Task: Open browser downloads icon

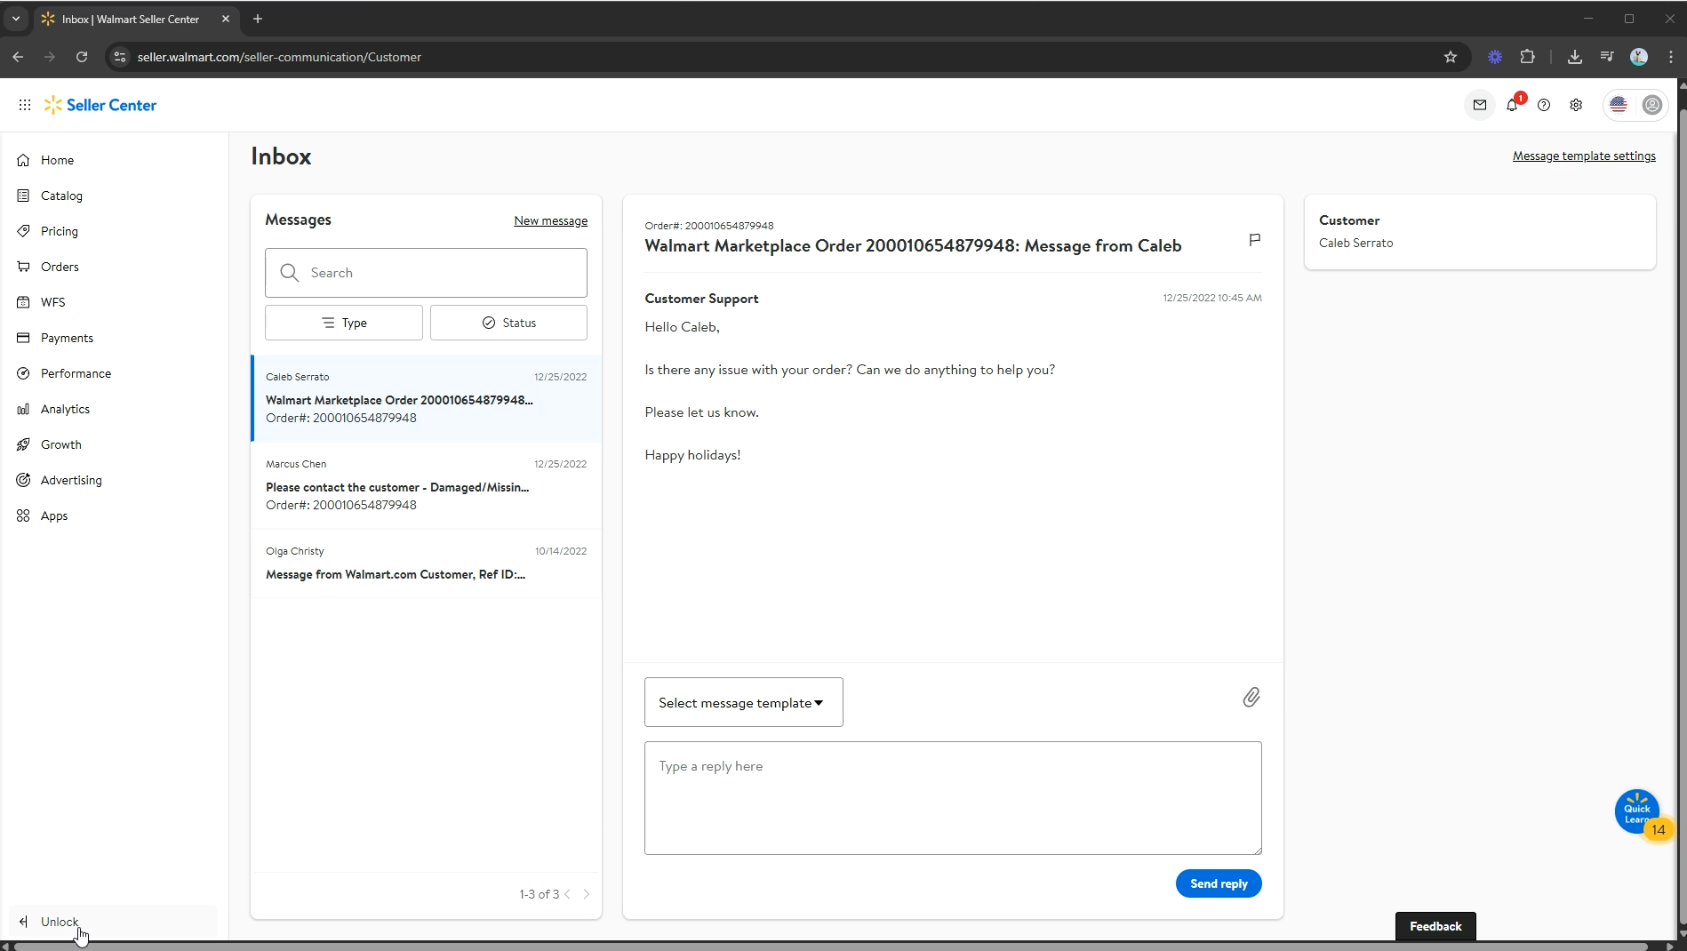Action: coord(1575,57)
